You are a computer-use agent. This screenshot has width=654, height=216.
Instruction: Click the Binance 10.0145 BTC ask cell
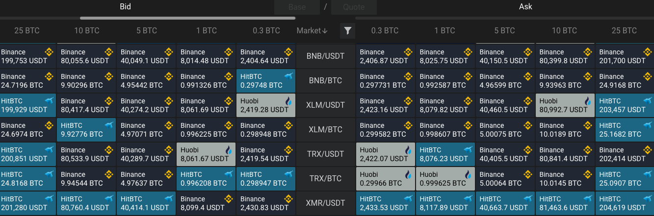pos(565,179)
